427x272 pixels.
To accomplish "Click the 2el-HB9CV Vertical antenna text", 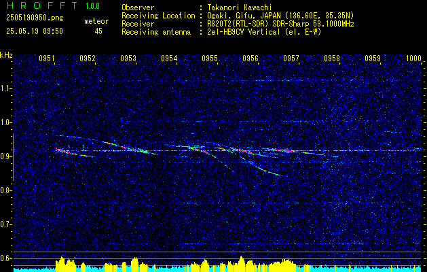I will pyautogui.click(x=263, y=32).
